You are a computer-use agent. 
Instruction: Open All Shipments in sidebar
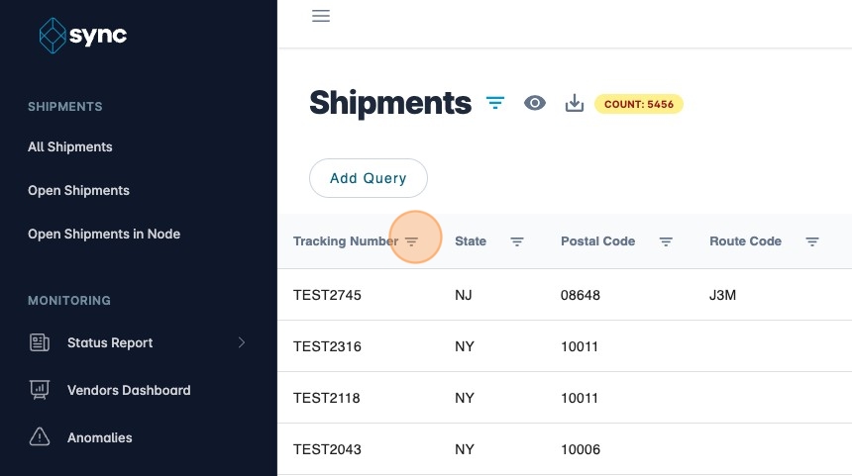tap(70, 146)
